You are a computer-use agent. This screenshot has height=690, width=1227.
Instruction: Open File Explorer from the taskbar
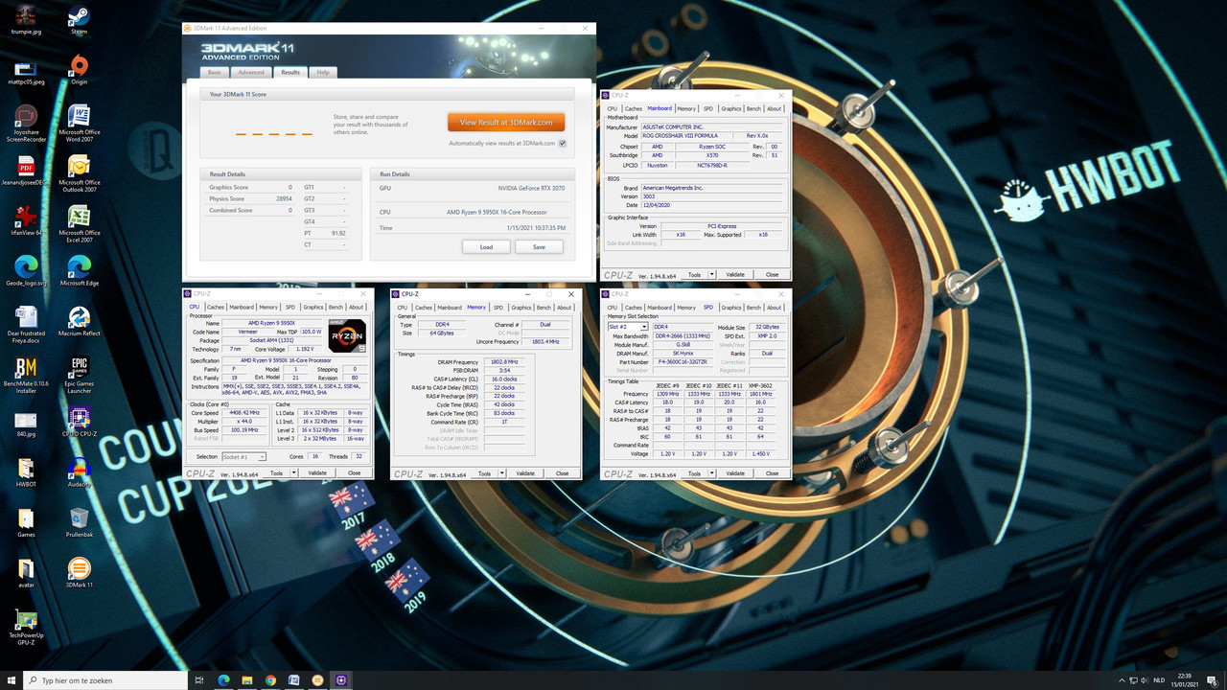pos(247,679)
